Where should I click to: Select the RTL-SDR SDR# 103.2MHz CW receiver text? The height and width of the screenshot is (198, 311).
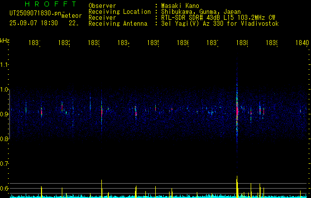219,18
